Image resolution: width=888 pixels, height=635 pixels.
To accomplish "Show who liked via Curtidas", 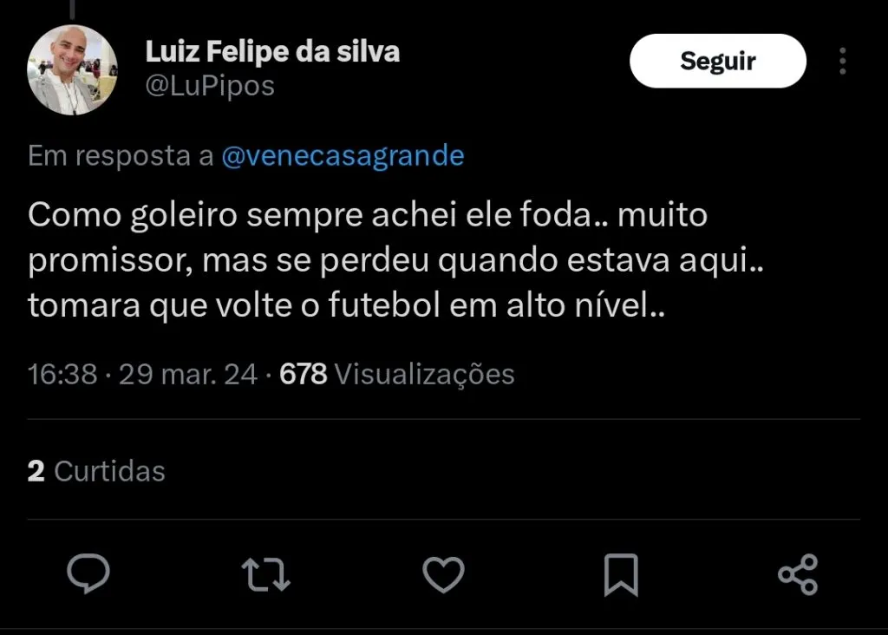I will click(x=109, y=471).
